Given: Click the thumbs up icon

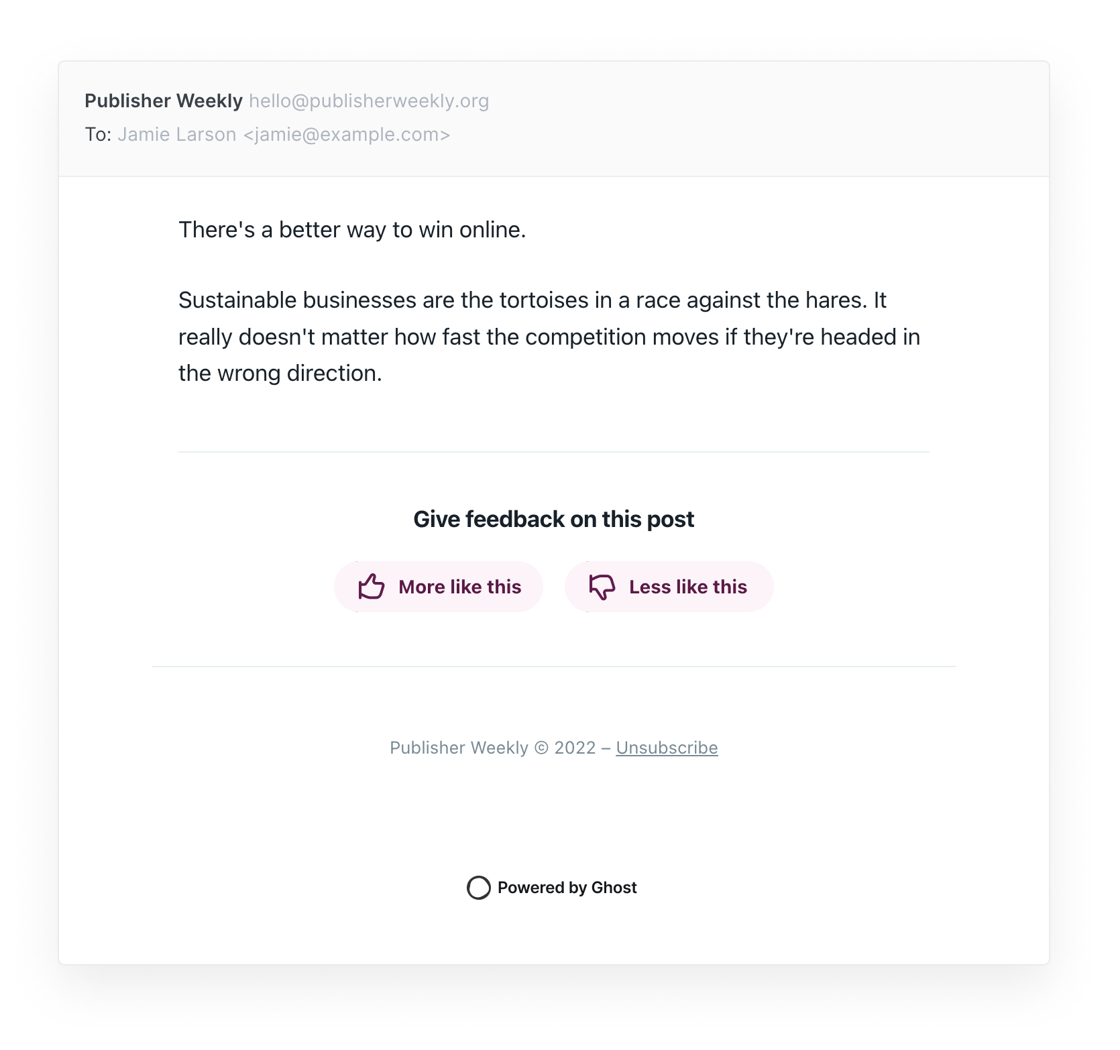Looking at the screenshot, I should pos(372,587).
